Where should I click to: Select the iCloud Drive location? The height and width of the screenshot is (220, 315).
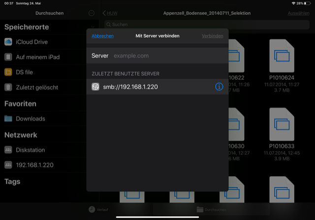pyautogui.click(x=31, y=42)
